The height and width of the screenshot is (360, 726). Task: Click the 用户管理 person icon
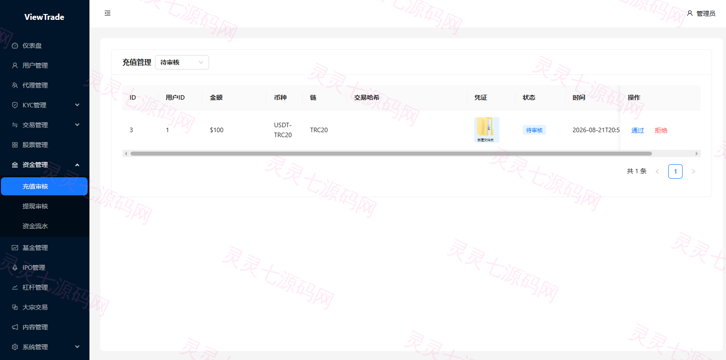click(15, 65)
